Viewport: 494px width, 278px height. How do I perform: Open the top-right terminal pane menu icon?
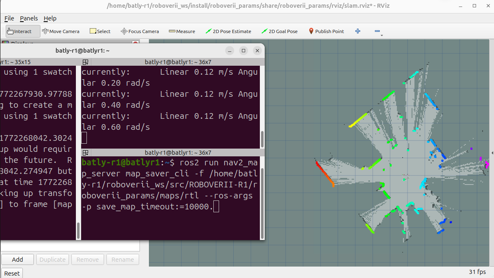(86, 62)
